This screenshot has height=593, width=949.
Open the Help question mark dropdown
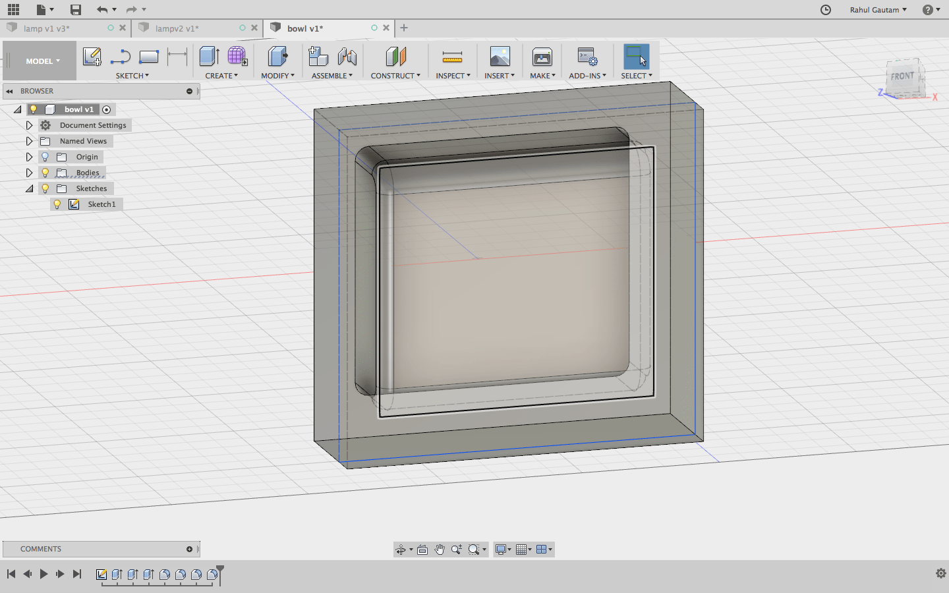[x=931, y=9]
